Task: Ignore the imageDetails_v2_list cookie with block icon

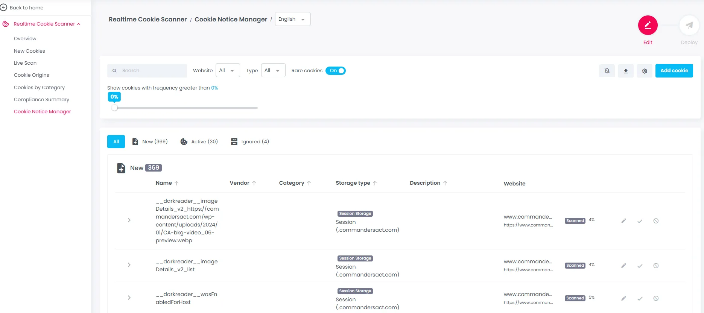Action: click(656, 266)
